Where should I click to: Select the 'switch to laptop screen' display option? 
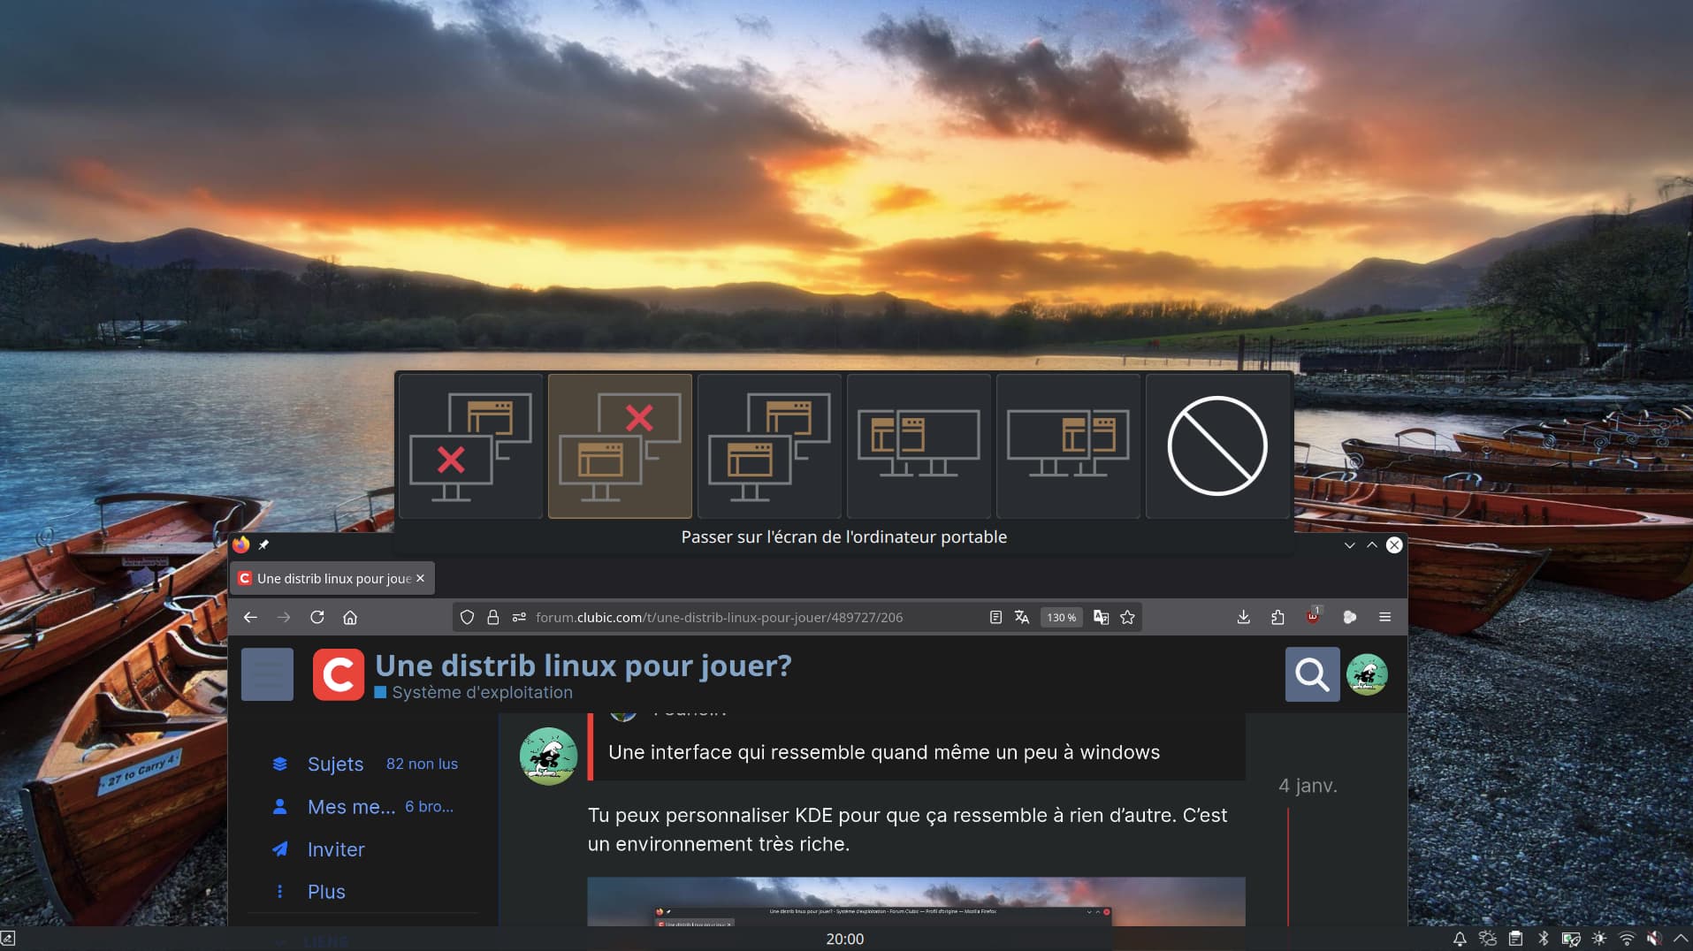tap(620, 446)
